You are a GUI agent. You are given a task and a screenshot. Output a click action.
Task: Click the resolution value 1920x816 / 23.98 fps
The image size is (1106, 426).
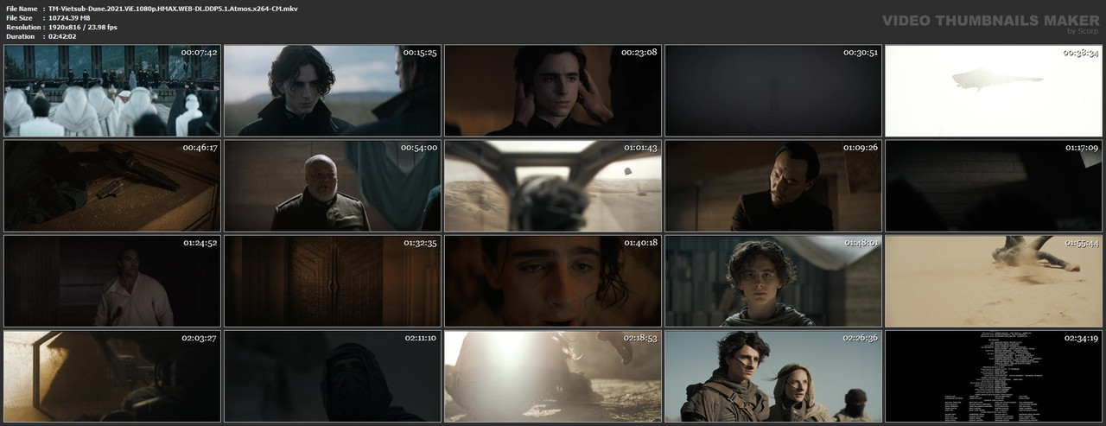[83, 27]
